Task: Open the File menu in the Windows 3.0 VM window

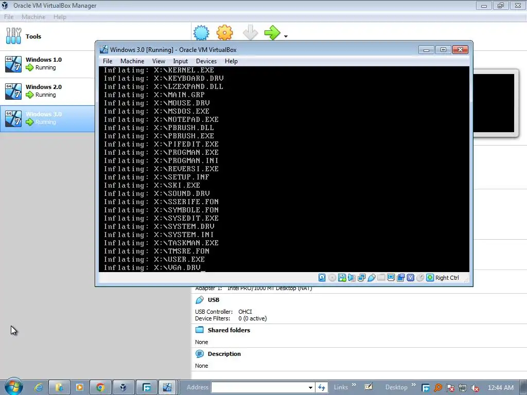Action: tap(108, 61)
